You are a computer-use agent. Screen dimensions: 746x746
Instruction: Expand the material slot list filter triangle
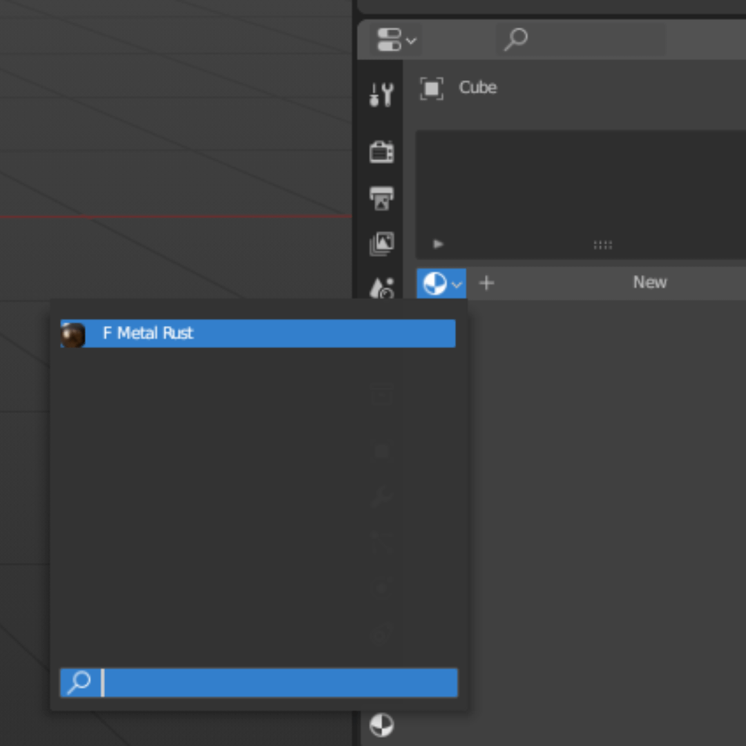(x=438, y=245)
